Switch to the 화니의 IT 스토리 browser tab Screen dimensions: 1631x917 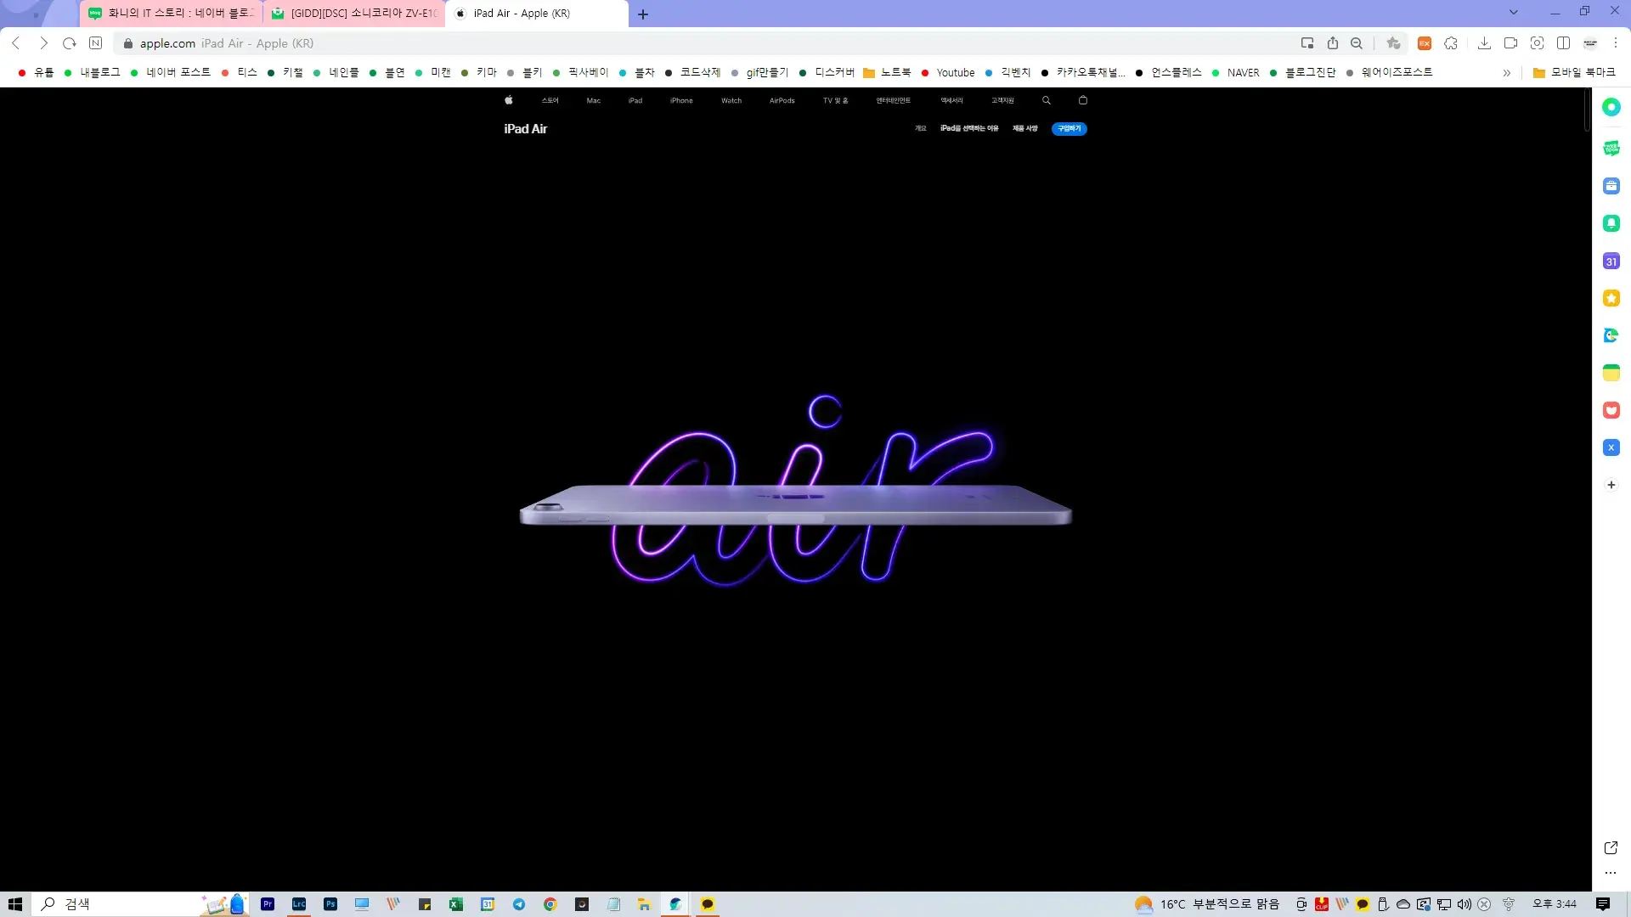click(x=172, y=14)
